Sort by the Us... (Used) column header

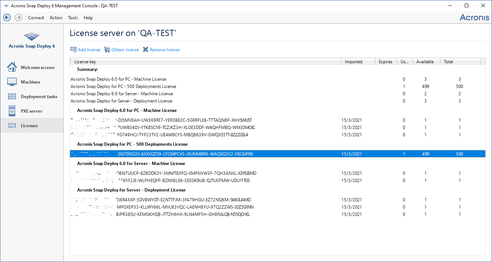click(x=404, y=61)
